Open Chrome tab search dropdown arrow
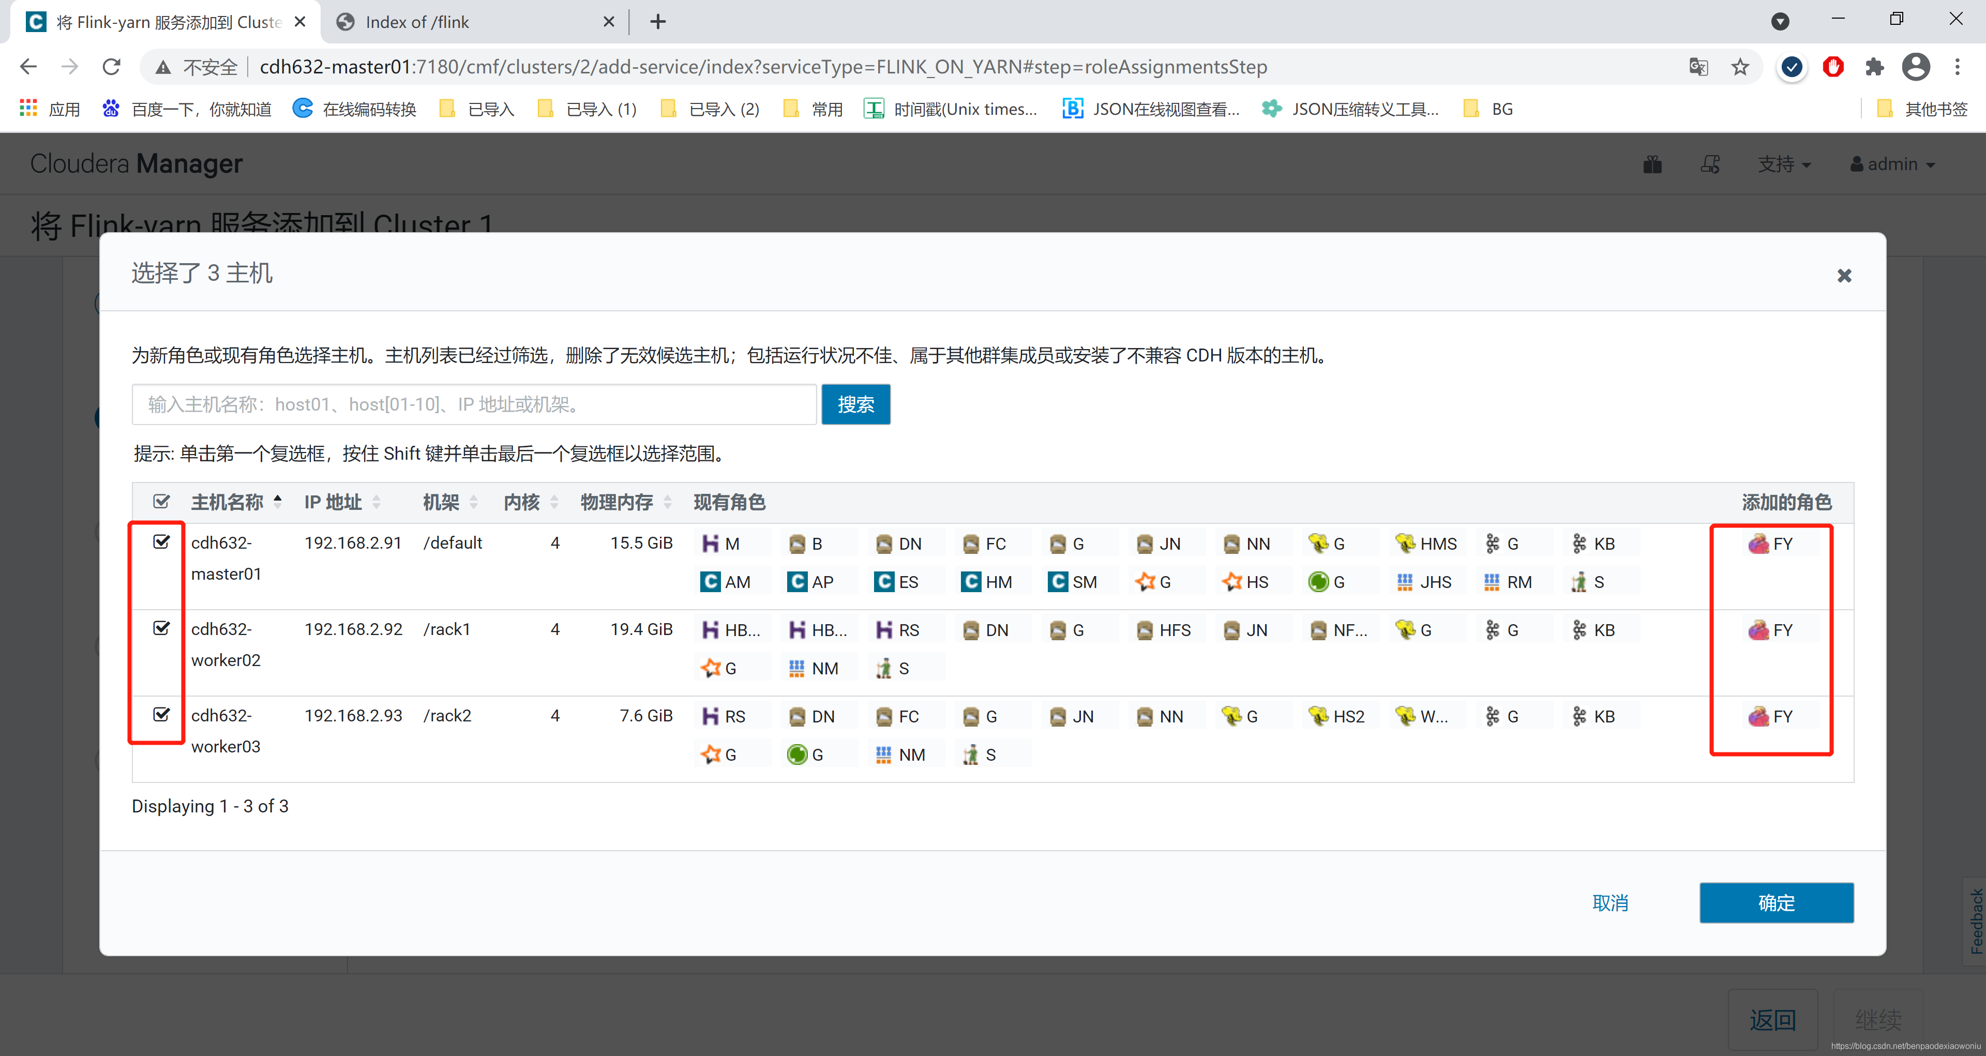This screenshot has height=1056, width=1986. (1780, 22)
